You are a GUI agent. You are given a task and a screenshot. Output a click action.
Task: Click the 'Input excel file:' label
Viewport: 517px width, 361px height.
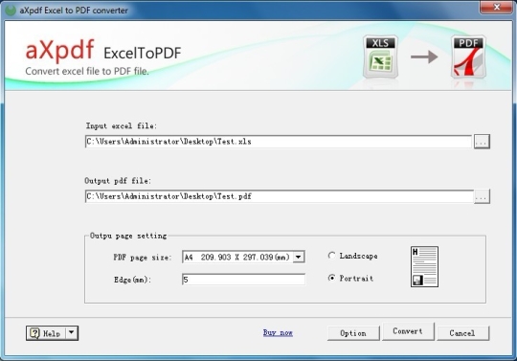pyautogui.click(x=121, y=126)
